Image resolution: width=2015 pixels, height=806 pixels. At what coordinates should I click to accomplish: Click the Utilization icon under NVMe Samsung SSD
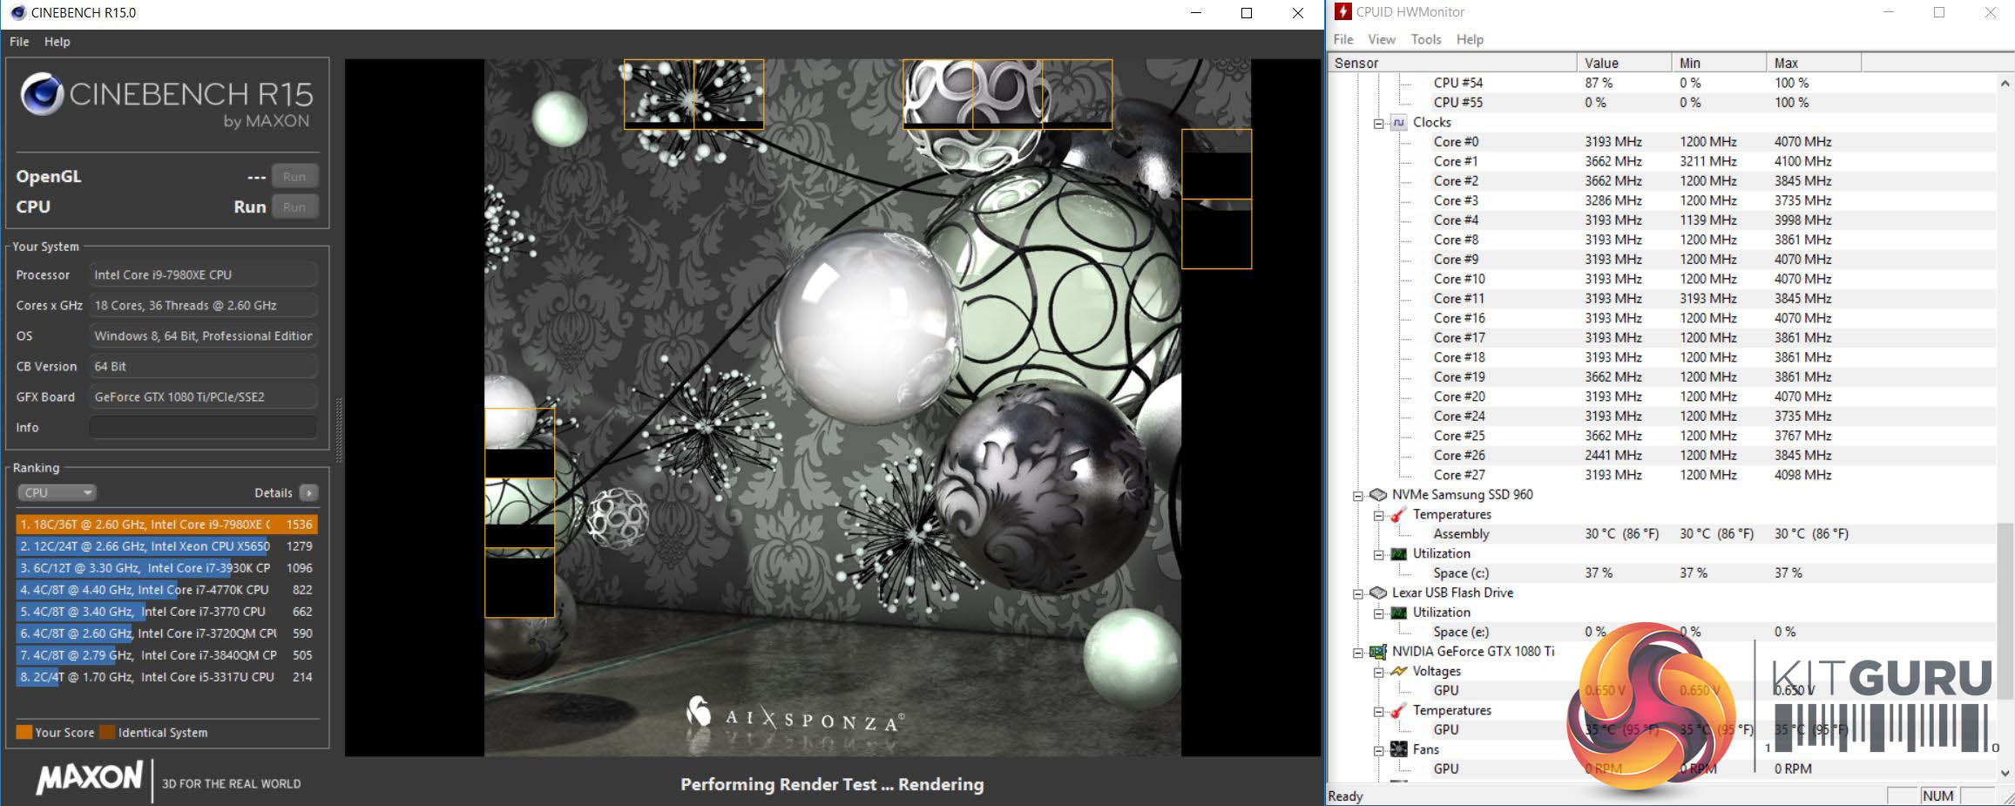pyautogui.click(x=1398, y=554)
